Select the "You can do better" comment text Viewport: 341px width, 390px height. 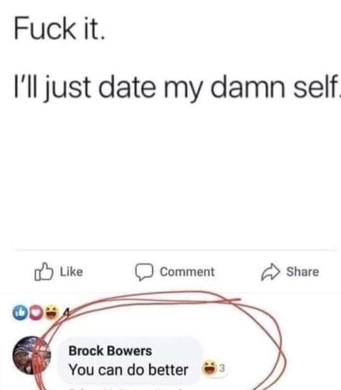tap(128, 369)
